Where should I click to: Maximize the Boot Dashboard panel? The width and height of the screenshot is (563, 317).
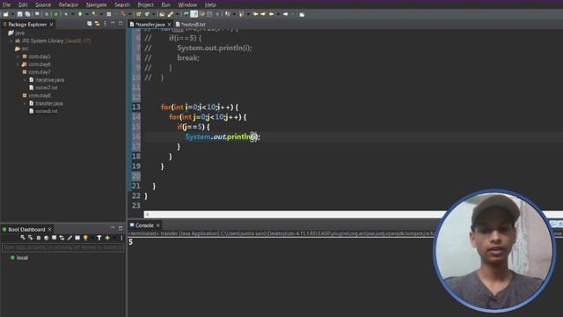pyautogui.click(x=121, y=228)
